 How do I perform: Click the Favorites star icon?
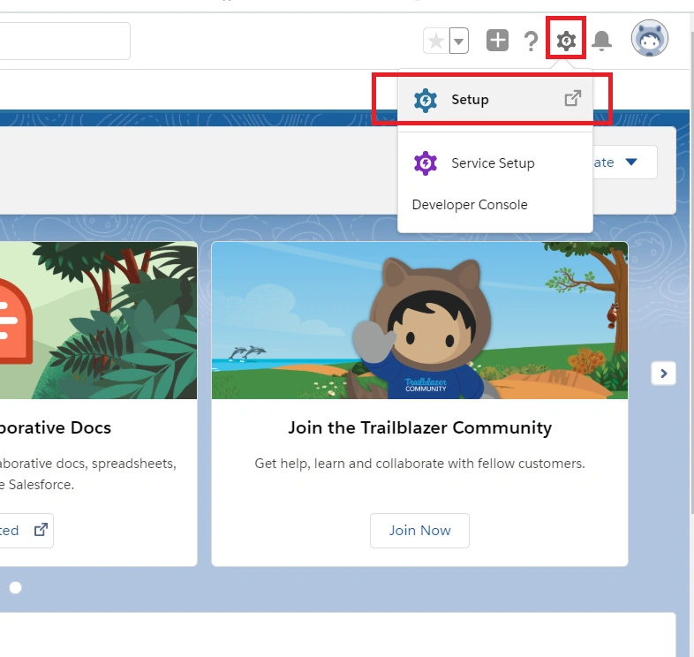click(x=436, y=41)
